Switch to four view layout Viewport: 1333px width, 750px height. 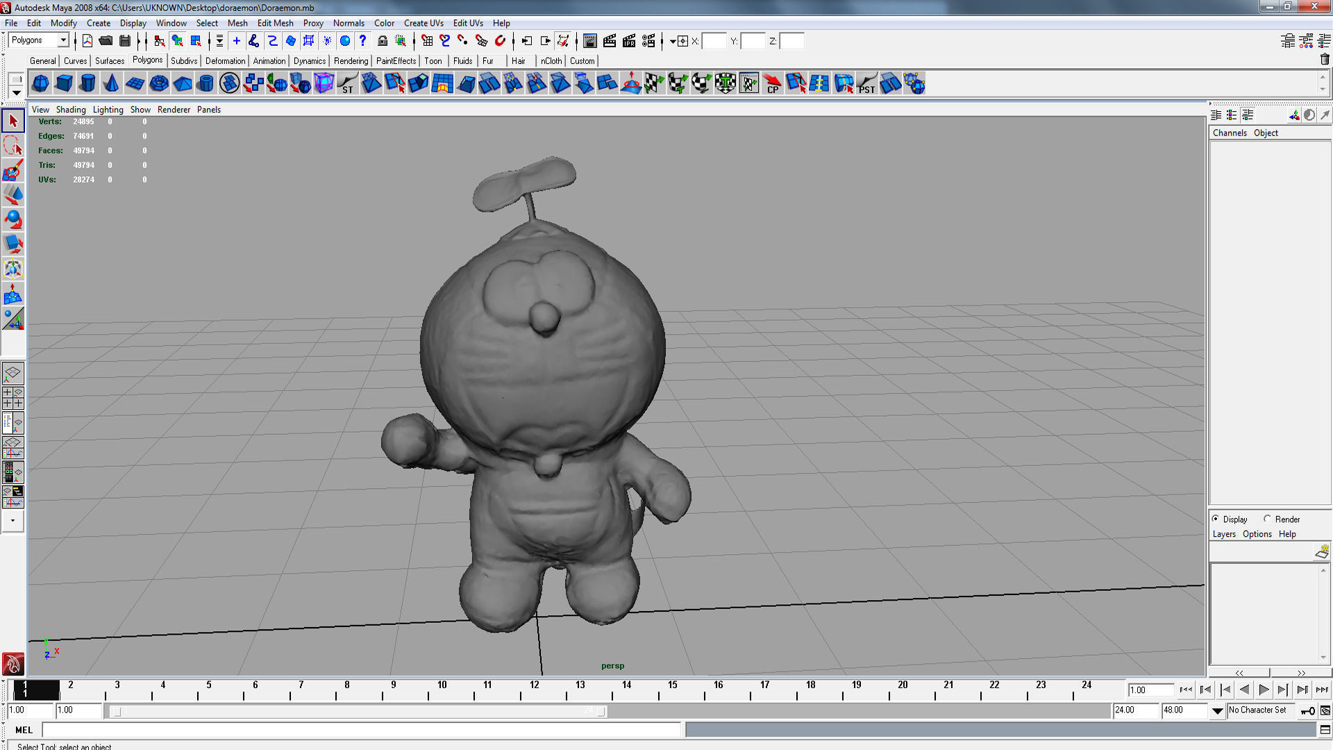(x=12, y=398)
